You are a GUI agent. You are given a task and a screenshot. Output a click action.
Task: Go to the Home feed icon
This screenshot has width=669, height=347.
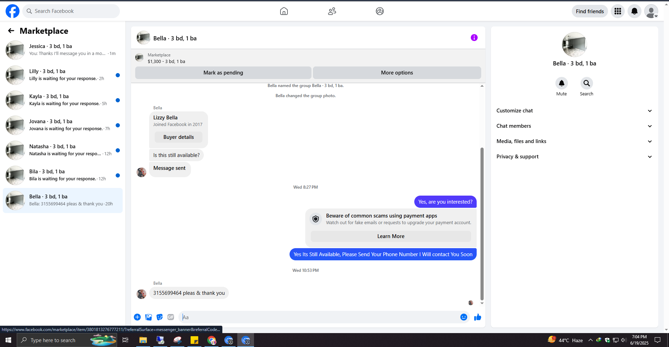point(284,11)
